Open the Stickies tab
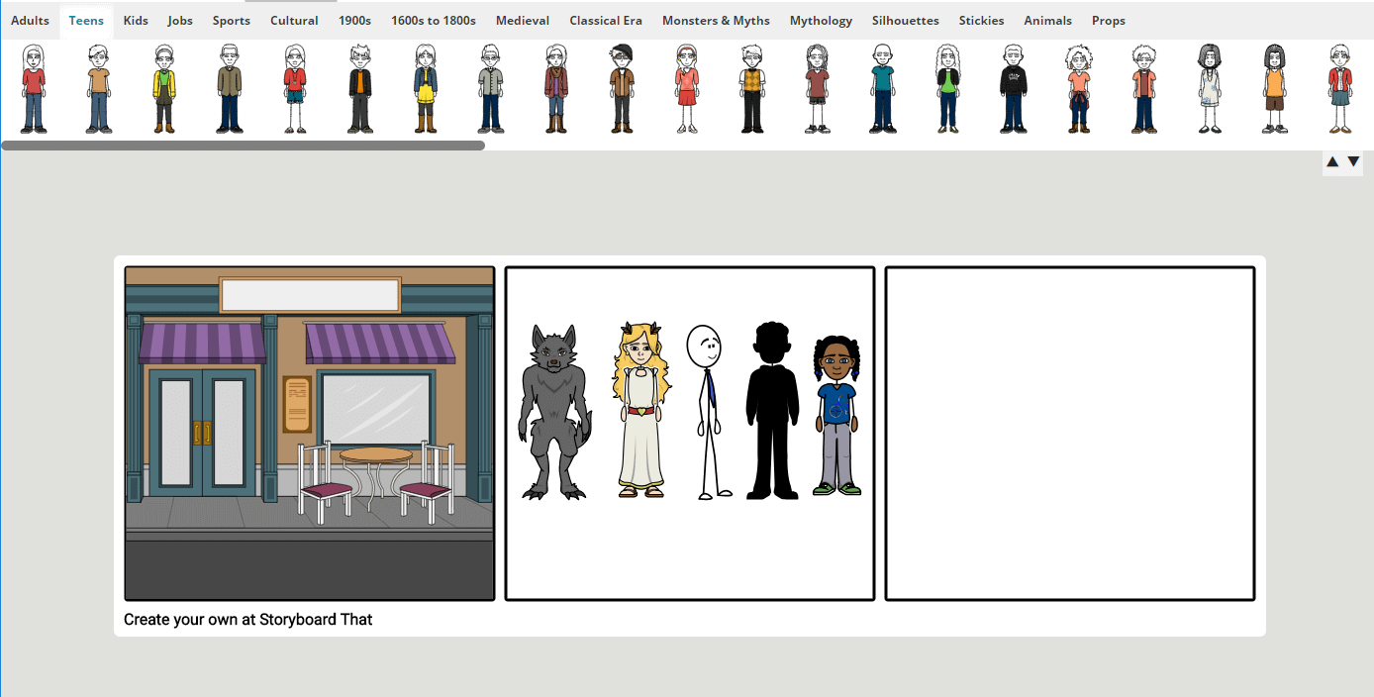The height and width of the screenshot is (697, 1374). [981, 21]
